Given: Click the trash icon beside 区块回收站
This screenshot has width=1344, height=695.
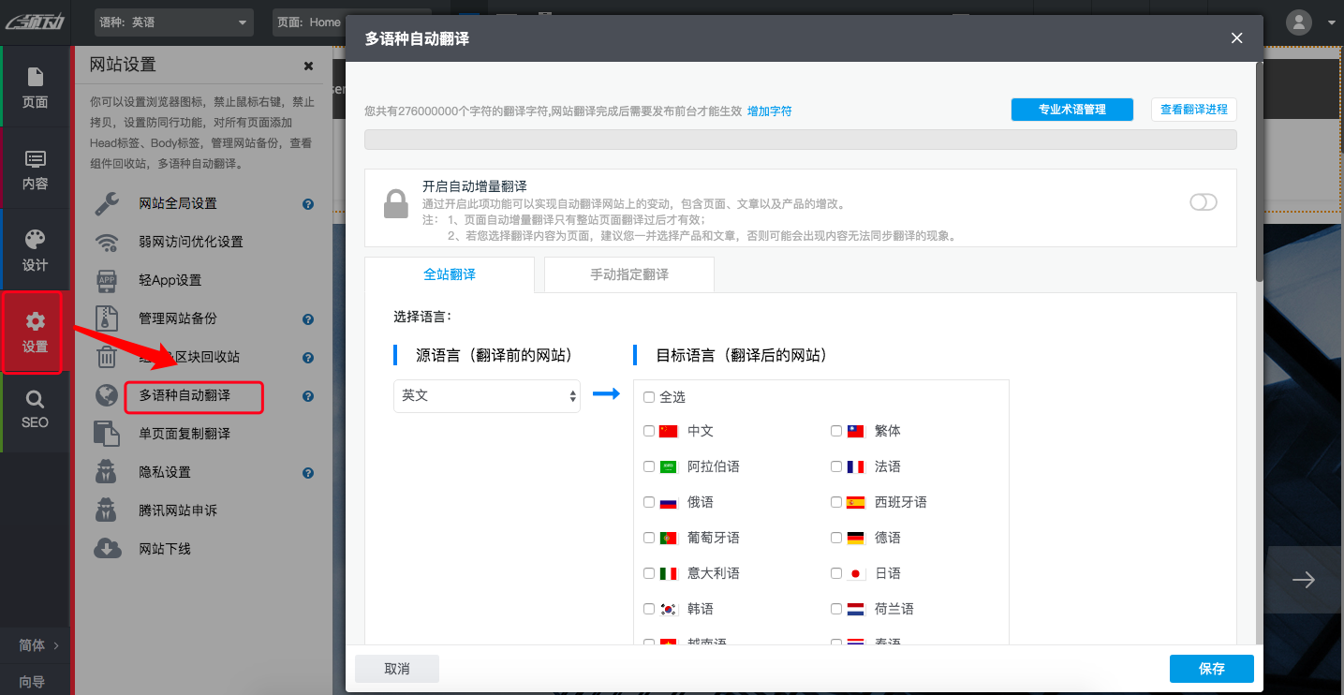Looking at the screenshot, I should point(108,357).
